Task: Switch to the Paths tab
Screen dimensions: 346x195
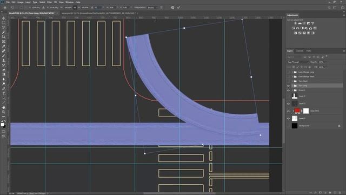Action: 309,51
